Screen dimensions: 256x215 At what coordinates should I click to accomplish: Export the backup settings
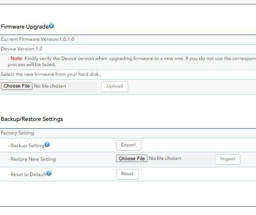pyautogui.click(x=129, y=145)
